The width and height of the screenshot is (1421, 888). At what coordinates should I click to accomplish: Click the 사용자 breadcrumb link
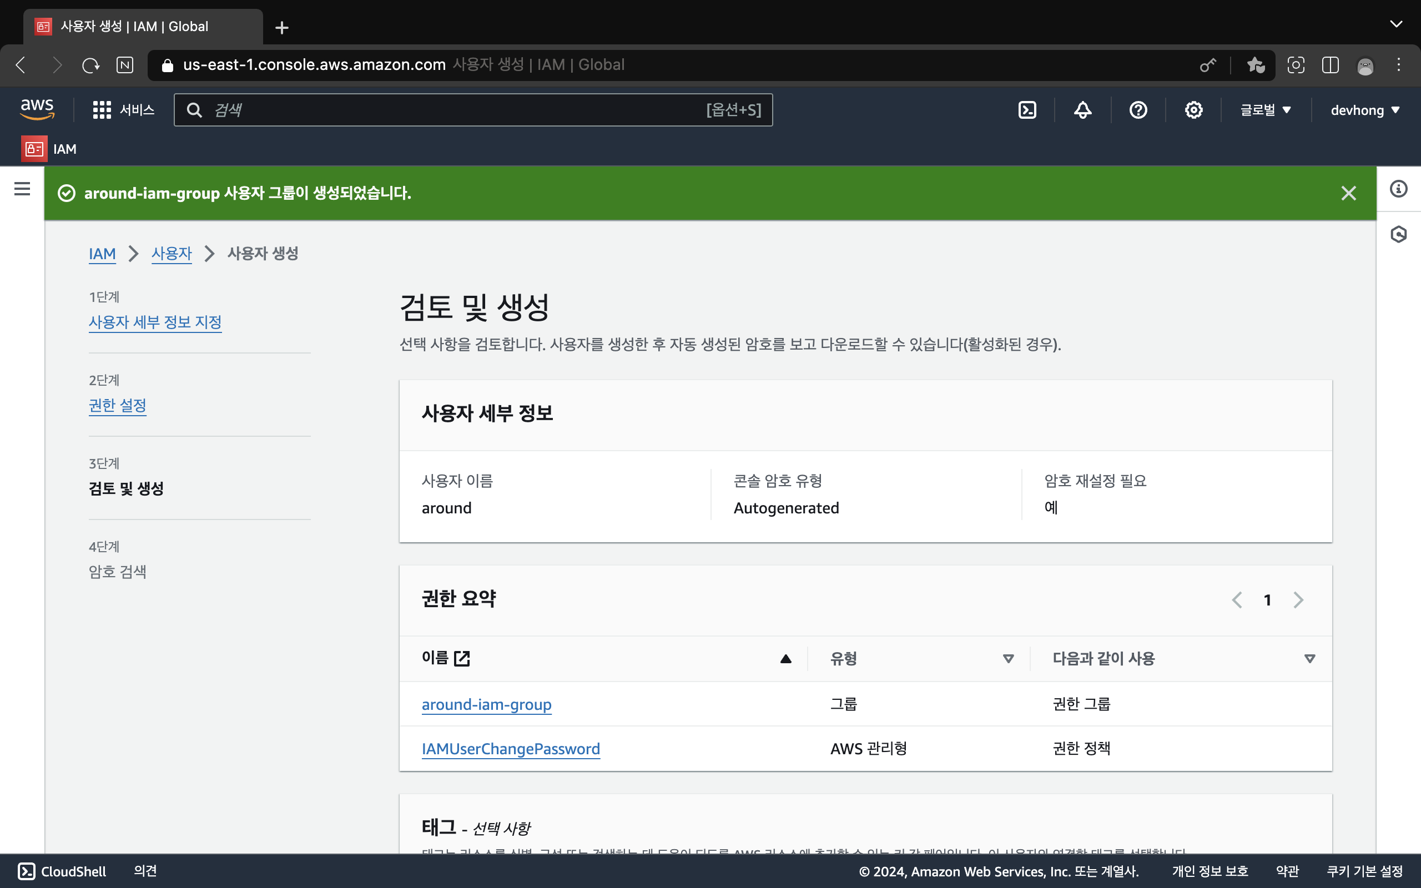pyautogui.click(x=172, y=254)
